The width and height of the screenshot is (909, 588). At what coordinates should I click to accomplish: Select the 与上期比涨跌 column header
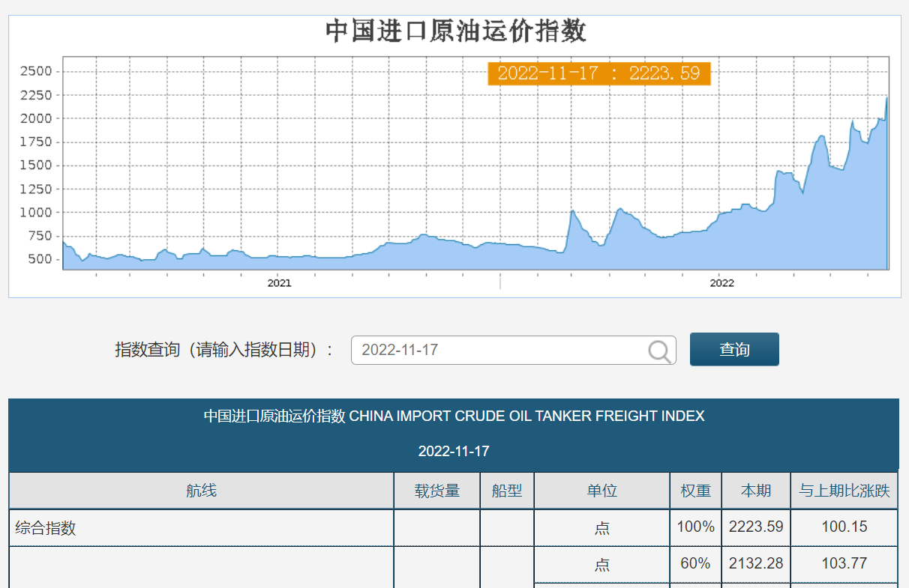pyautogui.click(x=844, y=491)
